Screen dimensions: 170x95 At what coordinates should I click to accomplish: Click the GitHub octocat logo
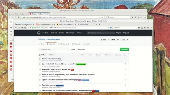pos(39,33)
